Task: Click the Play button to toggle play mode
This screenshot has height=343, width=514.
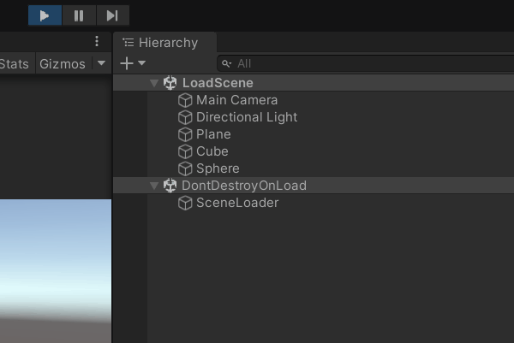Action: point(45,15)
